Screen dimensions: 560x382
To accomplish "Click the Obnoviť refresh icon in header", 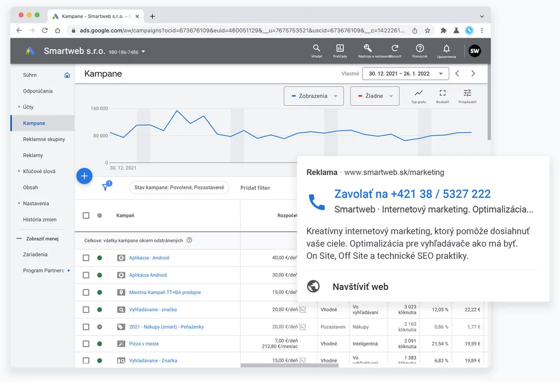I will coord(395,48).
